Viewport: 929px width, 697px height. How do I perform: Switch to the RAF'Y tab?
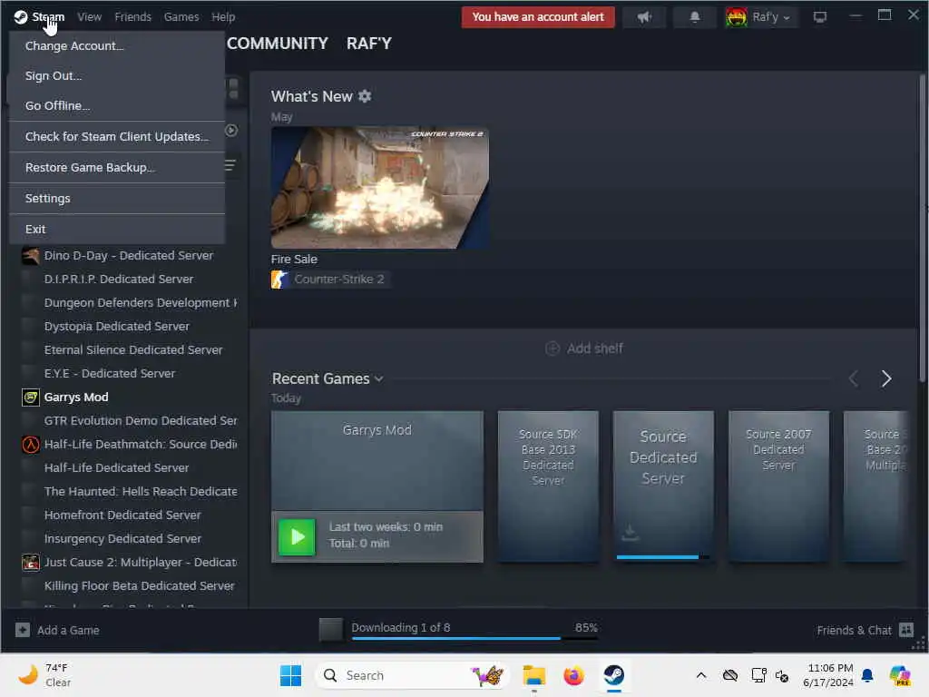[369, 44]
